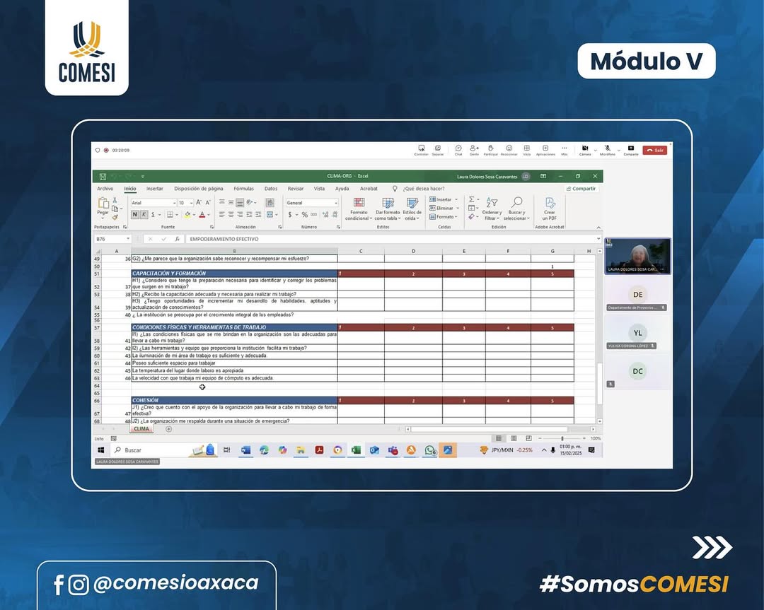Add a new sheet with plus icon
Image resolution: width=764 pixels, height=610 pixels.
coord(168,429)
